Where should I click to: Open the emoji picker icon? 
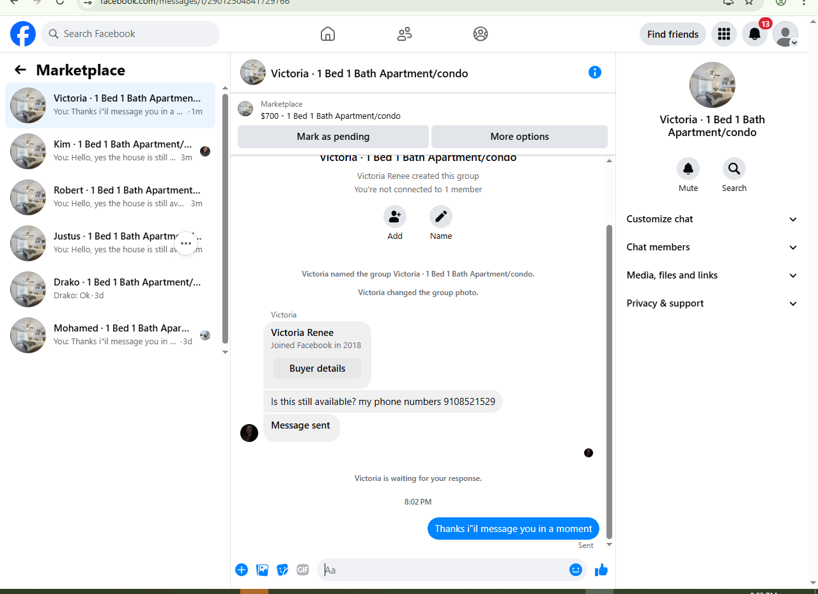pyautogui.click(x=576, y=570)
